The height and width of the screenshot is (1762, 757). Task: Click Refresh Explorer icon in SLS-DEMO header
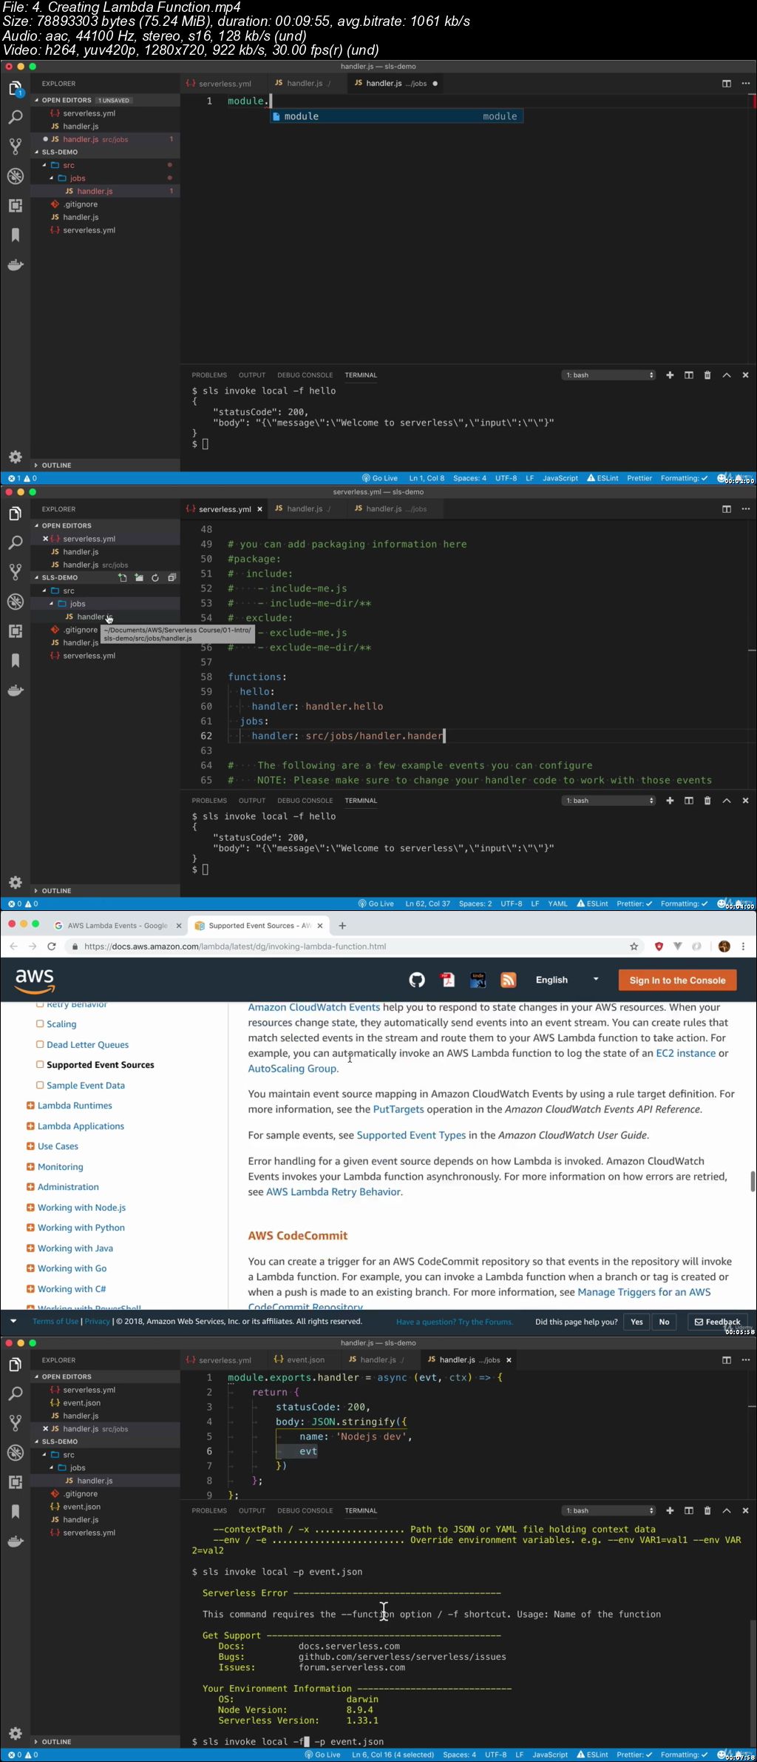pyautogui.click(x=155, y=578)
